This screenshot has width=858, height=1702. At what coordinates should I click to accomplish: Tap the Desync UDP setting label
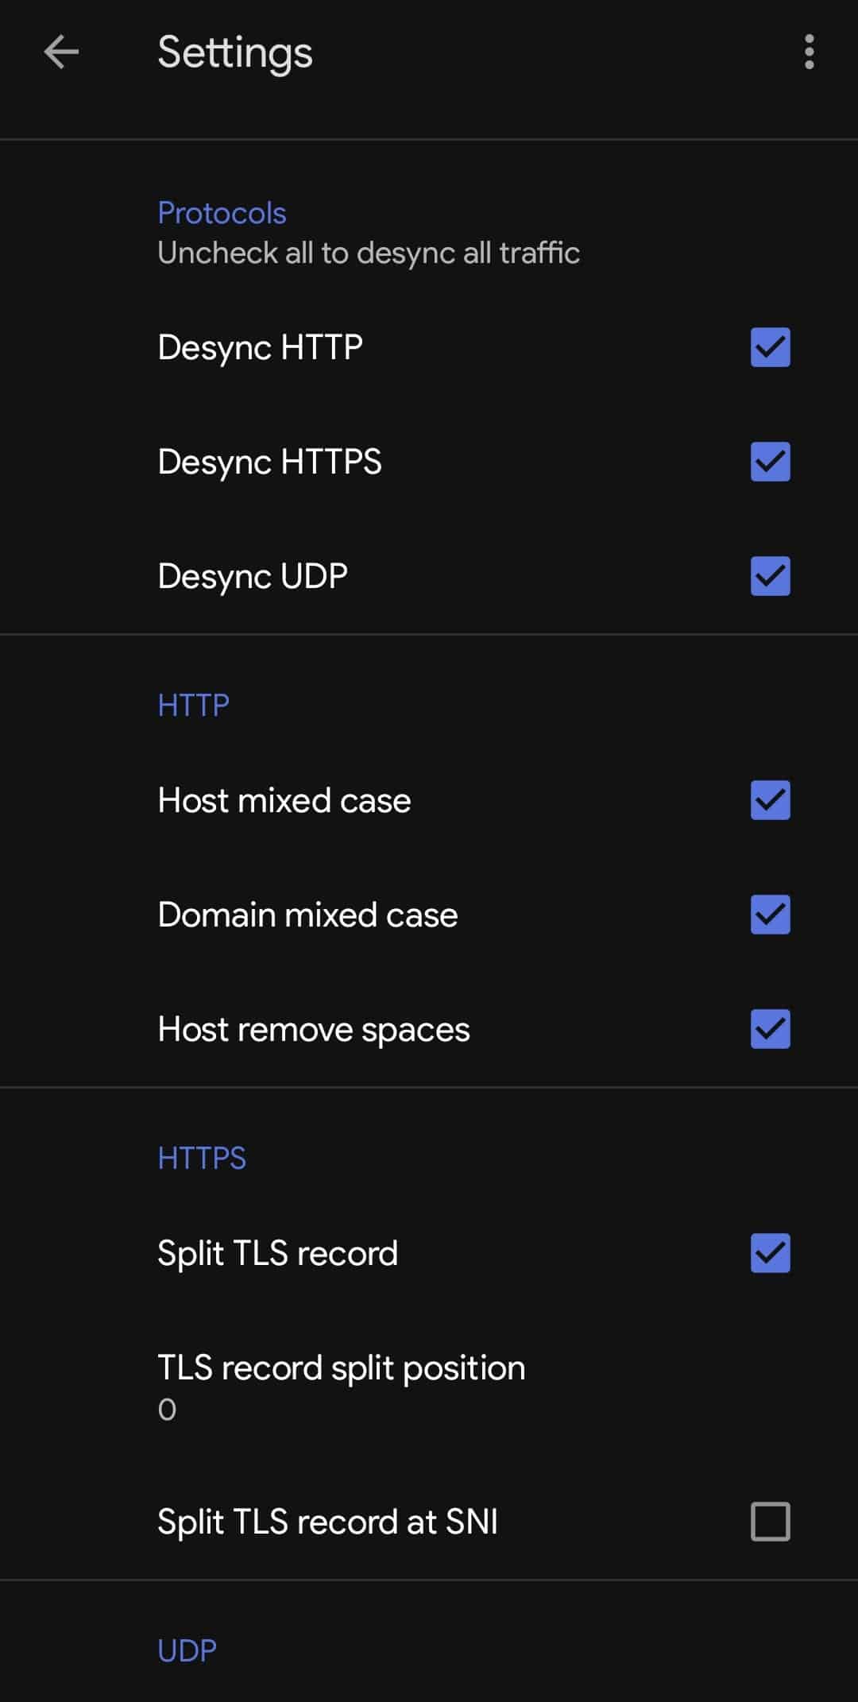click(x=253, y=577)
